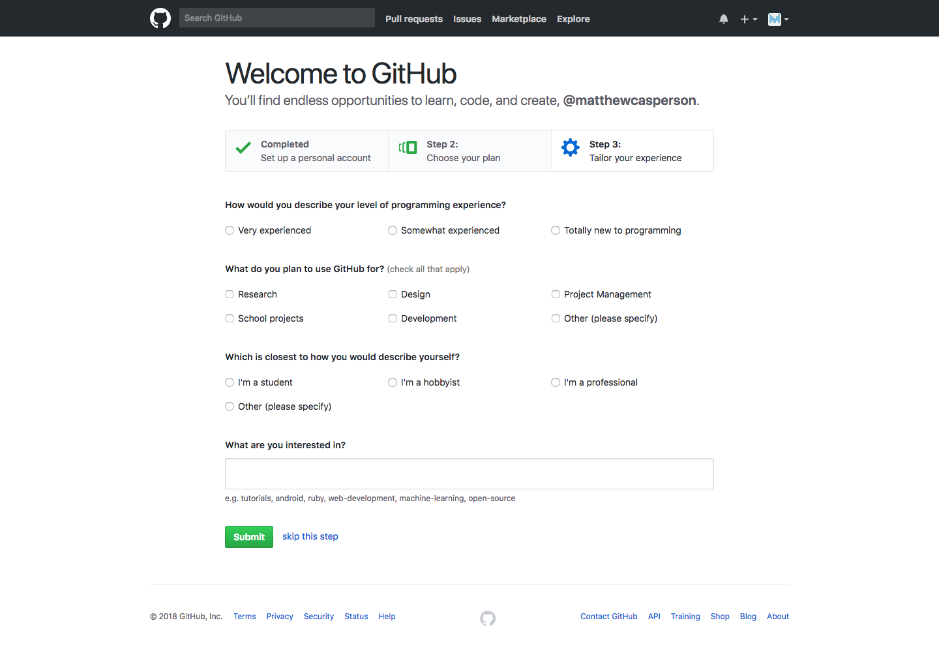Click the skip this step link
The height and width of the screenshot is (659, 939).
310,536
